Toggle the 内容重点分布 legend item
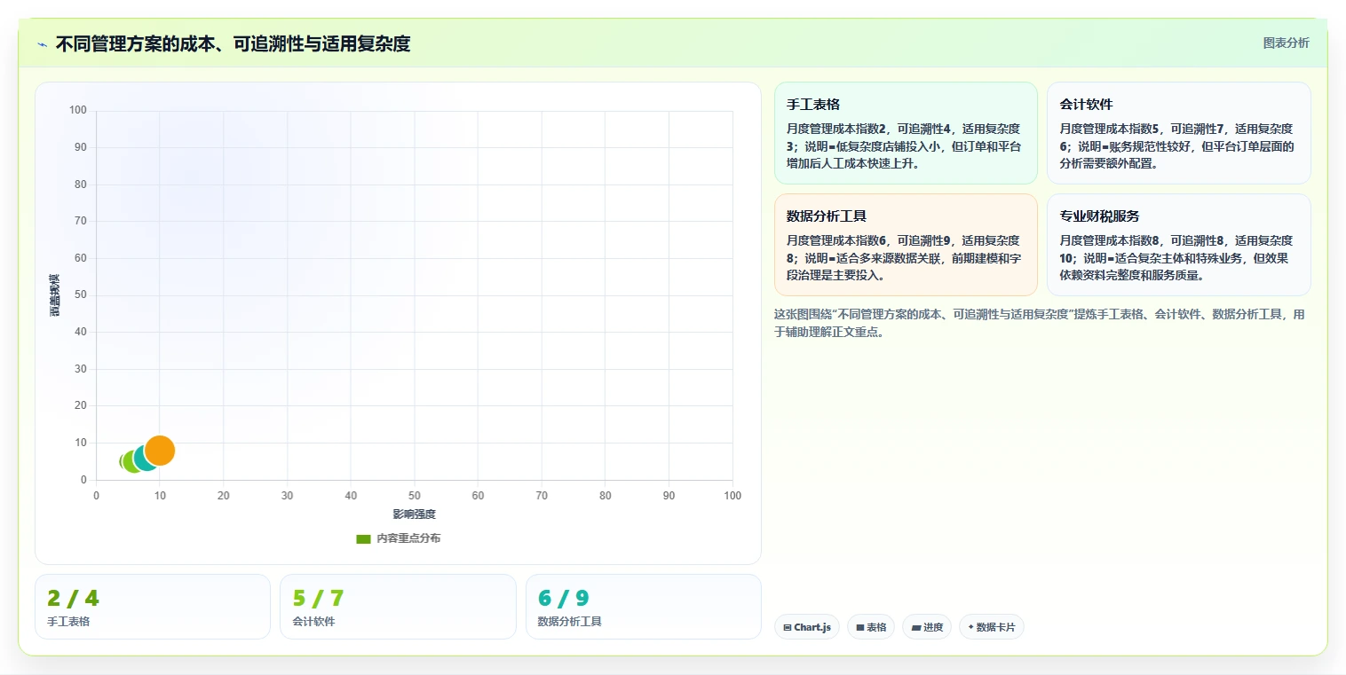The image size is (1346, 675). click(x=398, y=538)
